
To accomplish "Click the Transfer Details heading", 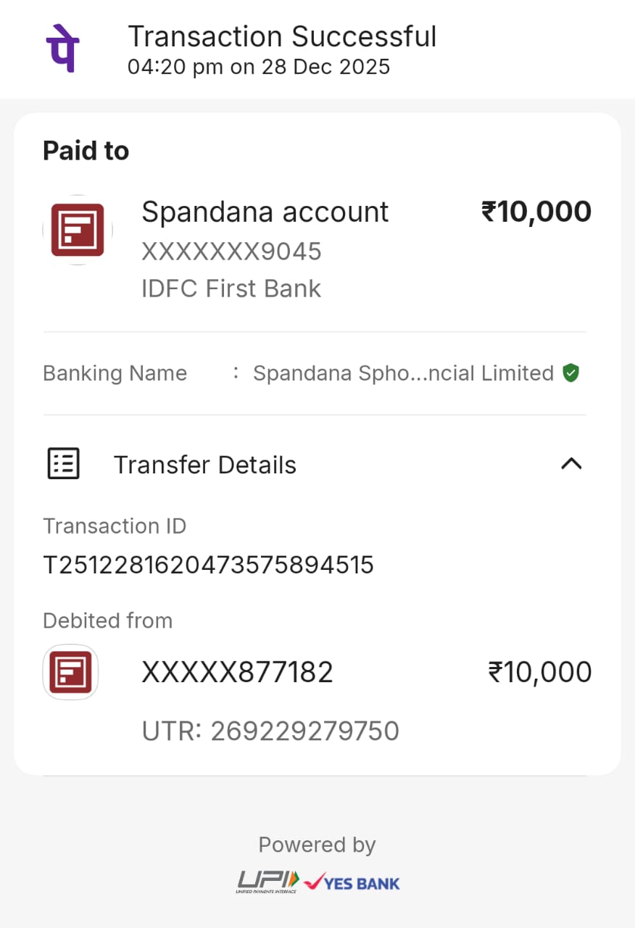I will click(x=205, y=465).
